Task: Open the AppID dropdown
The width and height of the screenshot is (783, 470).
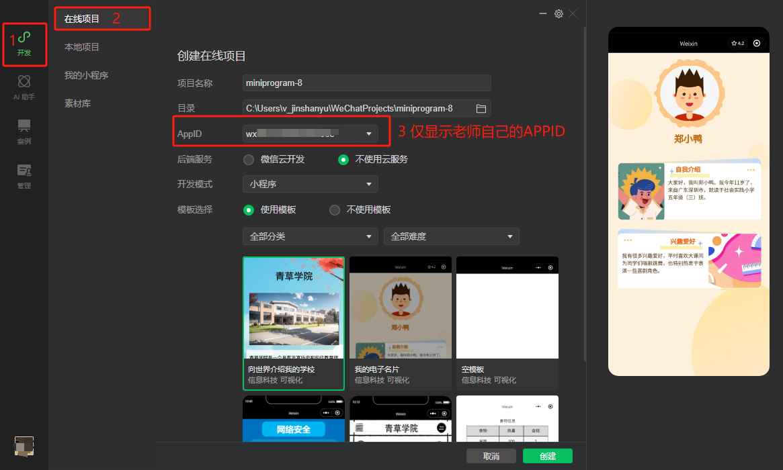Action: click(310, 134)
